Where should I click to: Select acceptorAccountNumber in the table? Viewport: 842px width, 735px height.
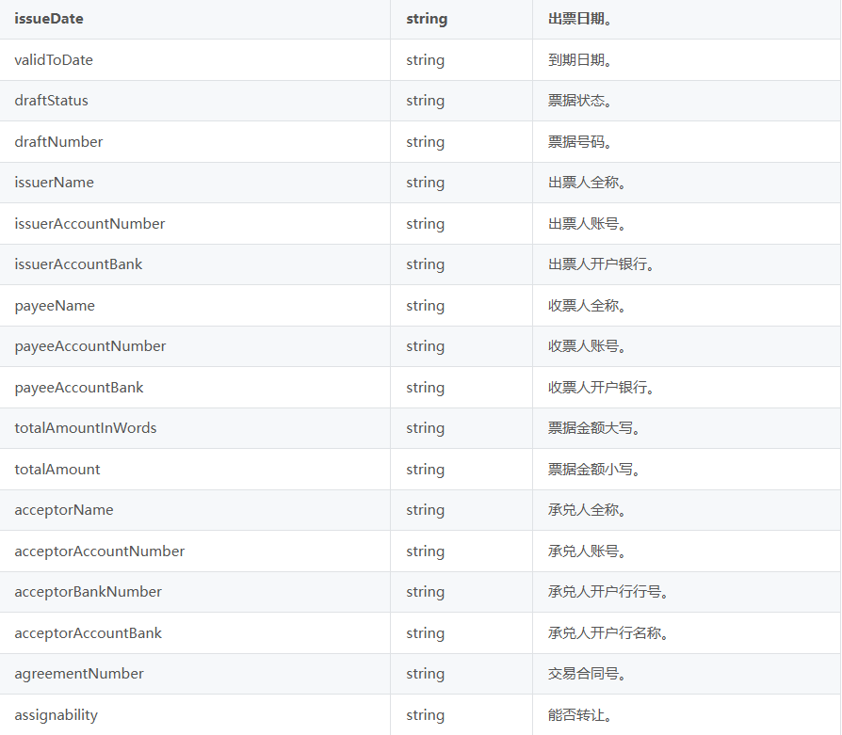[x=100, y=551]
